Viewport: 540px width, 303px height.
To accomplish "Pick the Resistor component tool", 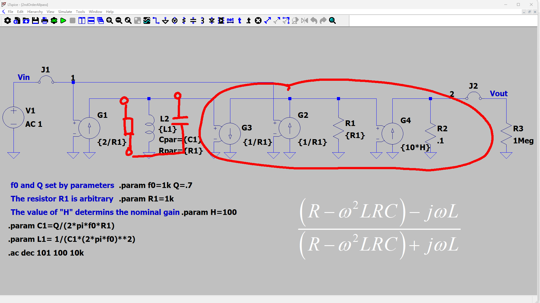I will (184, 20).
